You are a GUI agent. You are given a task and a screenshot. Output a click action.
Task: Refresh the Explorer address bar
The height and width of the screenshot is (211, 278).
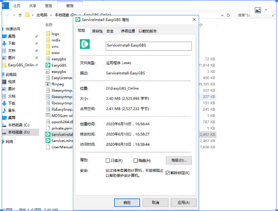click(228, 15)
